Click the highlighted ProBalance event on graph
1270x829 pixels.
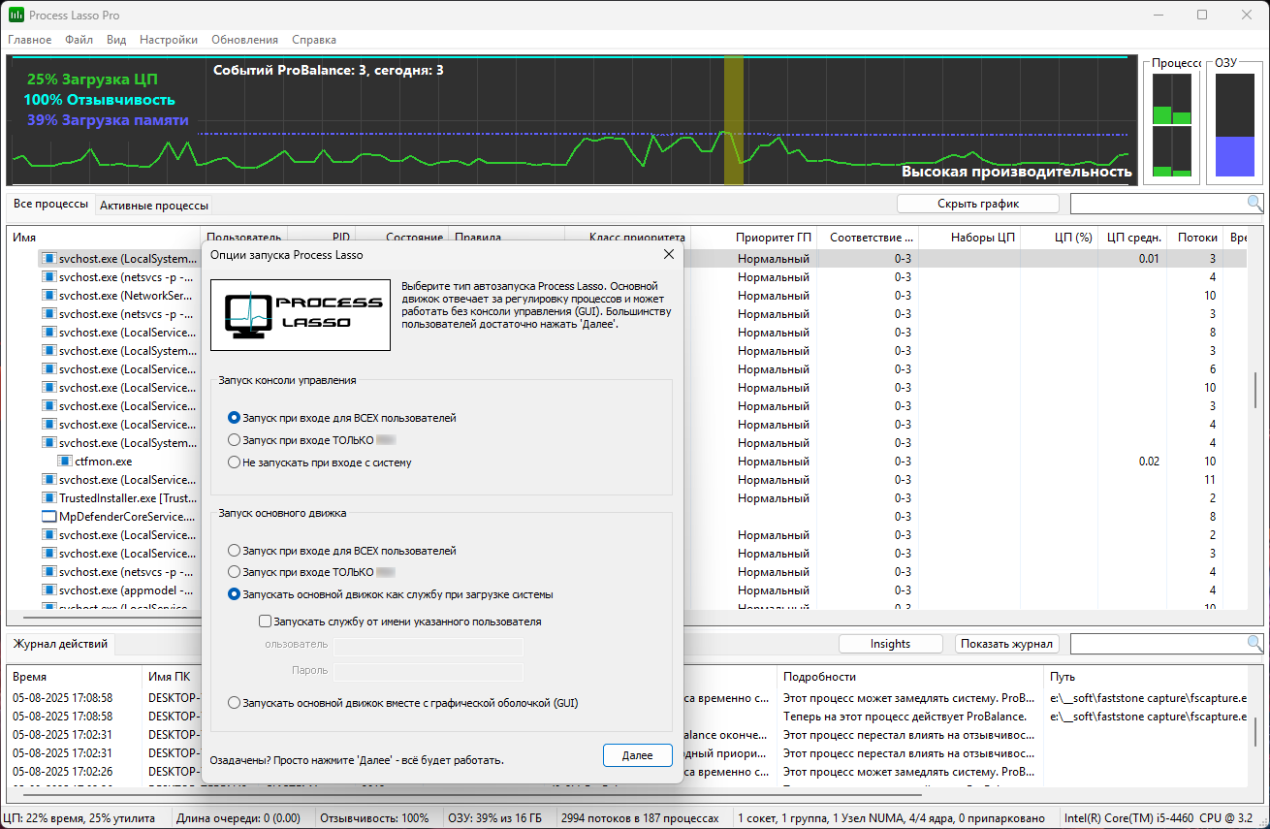tap(733, 120)
